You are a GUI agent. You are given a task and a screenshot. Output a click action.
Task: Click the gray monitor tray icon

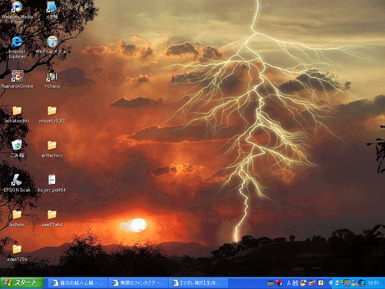click(346, 283)
